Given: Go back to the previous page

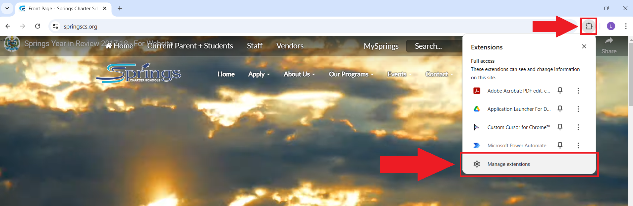Looking at the screenshot, I should [x=8, y=26].
